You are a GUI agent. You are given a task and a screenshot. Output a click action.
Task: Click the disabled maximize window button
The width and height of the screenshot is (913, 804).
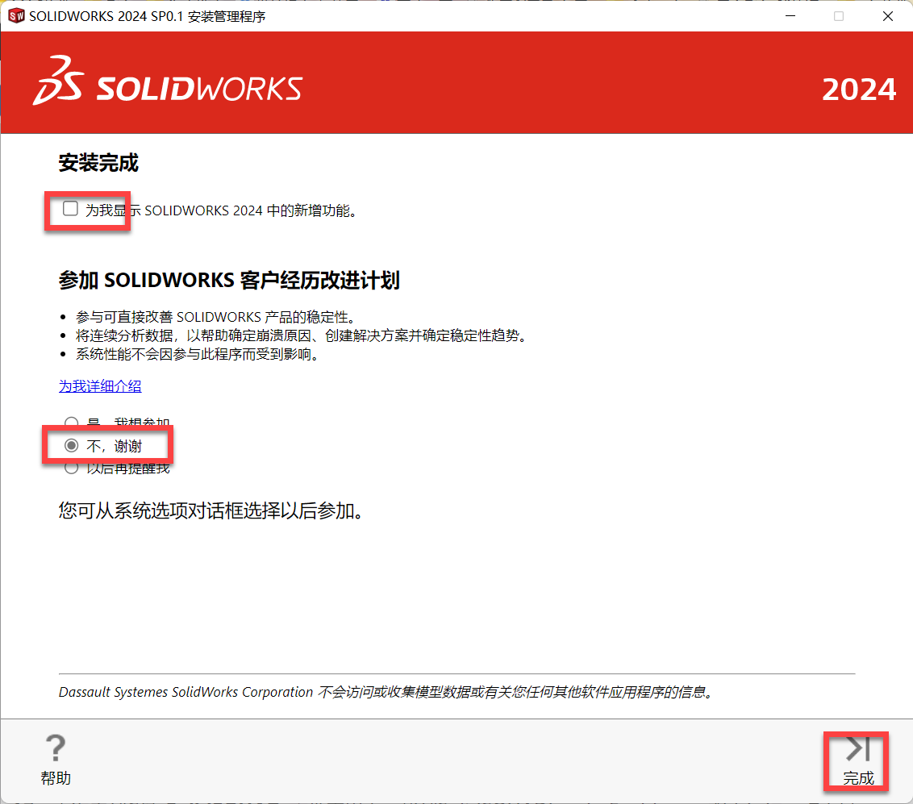point(838,16)
